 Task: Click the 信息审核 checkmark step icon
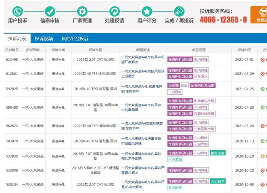pyautogui.click(x=50, y=11)
